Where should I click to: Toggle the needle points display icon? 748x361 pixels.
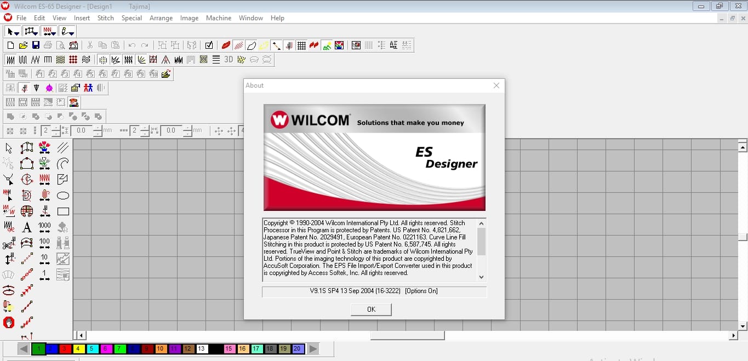click(289, 45)
